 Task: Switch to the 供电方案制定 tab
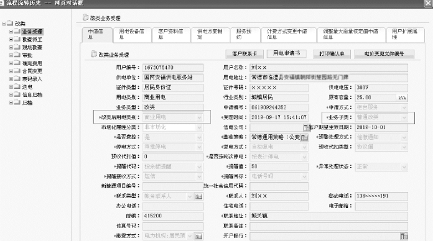[x=210, y=34]
